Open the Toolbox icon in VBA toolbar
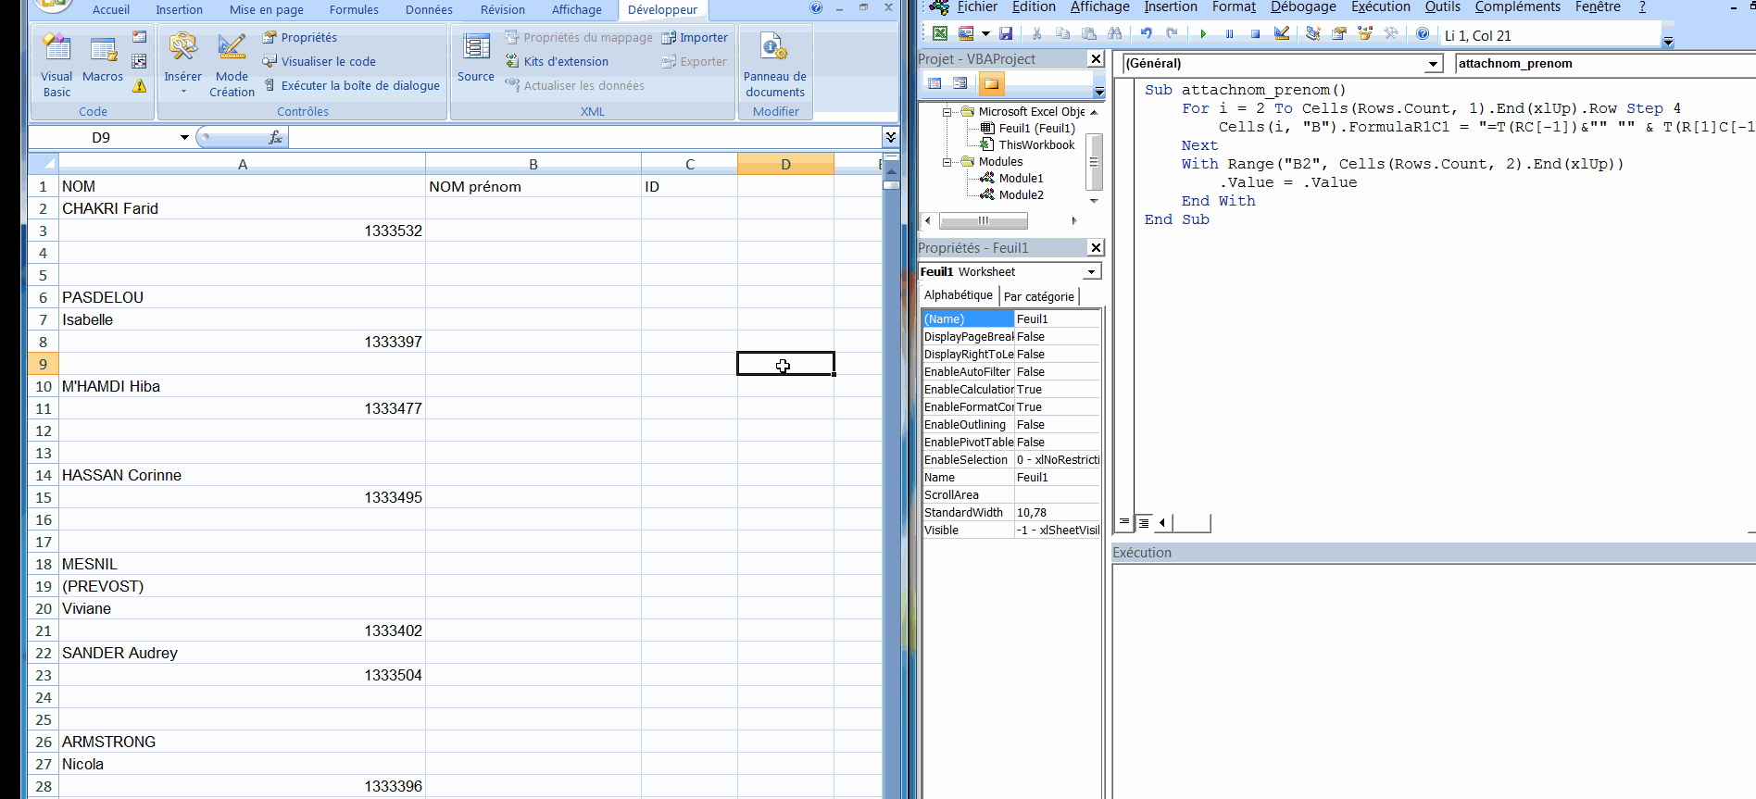Viewport: 1756px width, 799px height. coord(1390,33)
